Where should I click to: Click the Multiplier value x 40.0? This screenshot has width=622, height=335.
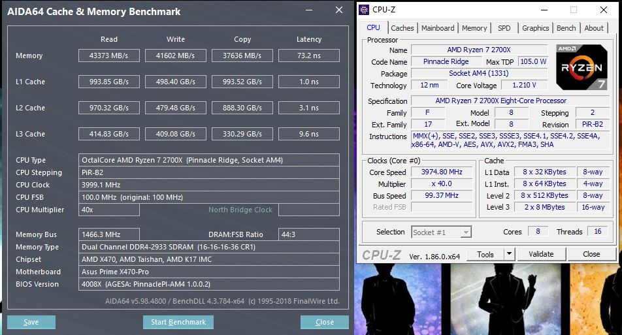pos(442,183)
